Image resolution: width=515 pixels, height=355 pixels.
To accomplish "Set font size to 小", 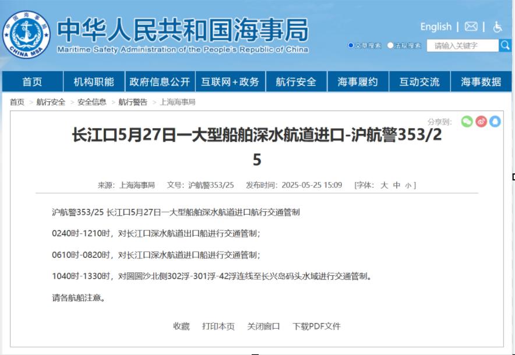I will pyautogui.click(x=408, y=186).
